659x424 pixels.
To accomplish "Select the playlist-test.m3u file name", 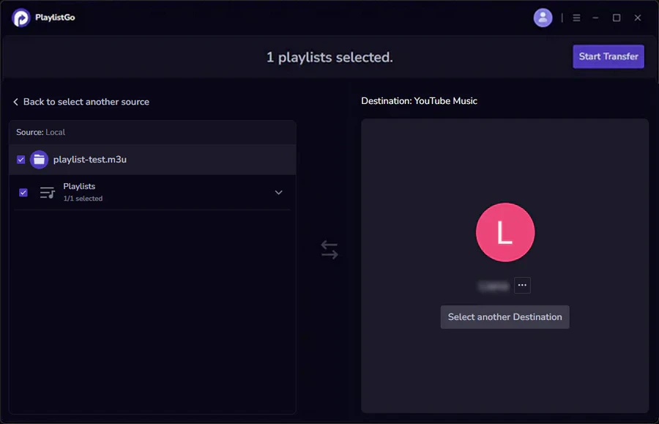I will [x=89, y=160].
